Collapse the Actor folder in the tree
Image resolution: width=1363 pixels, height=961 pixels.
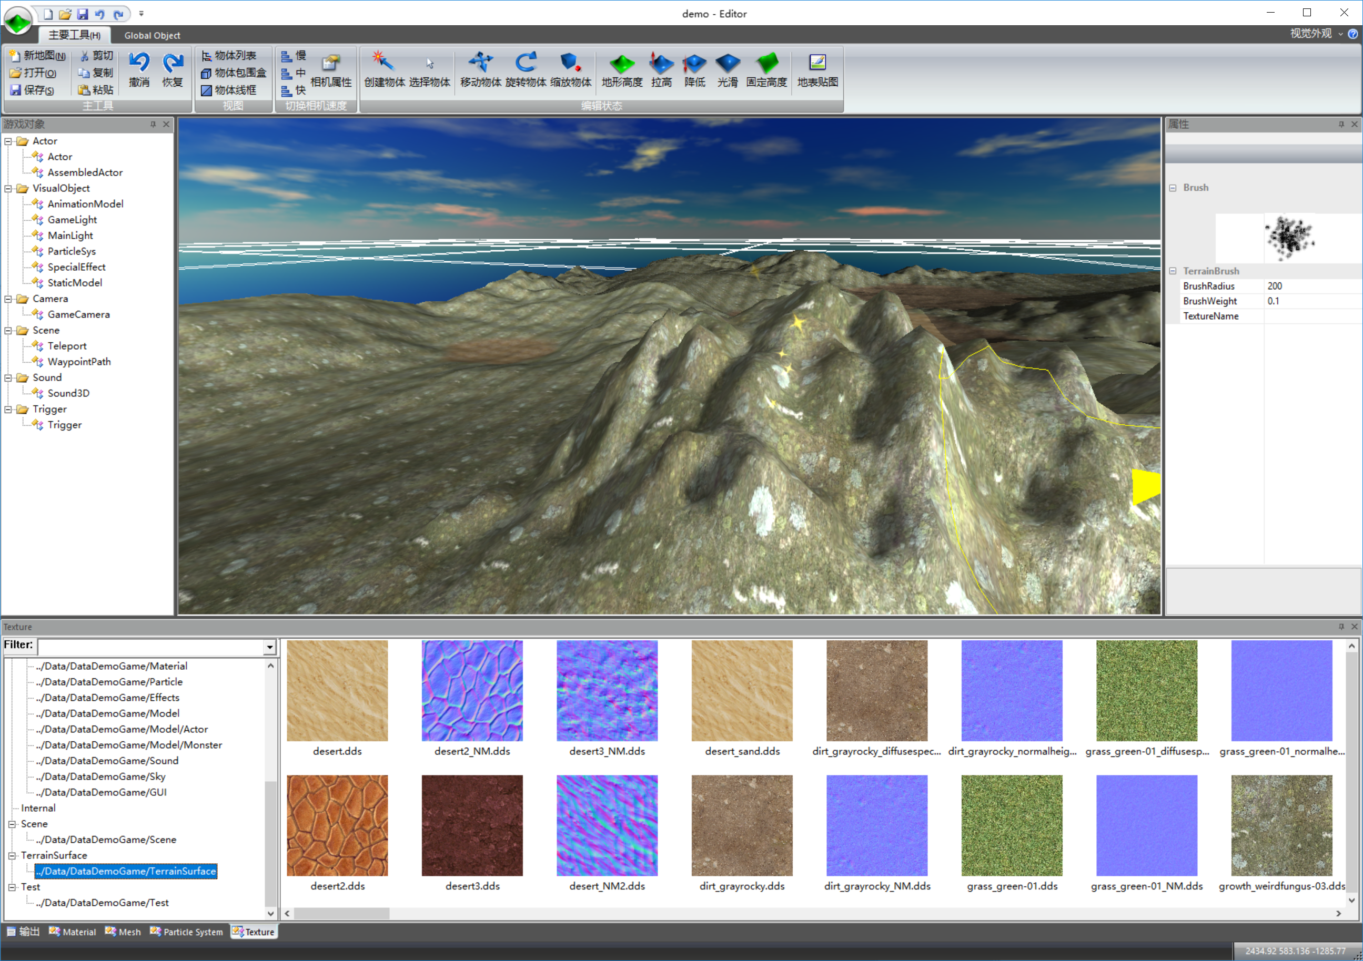(x=8, y=141)
